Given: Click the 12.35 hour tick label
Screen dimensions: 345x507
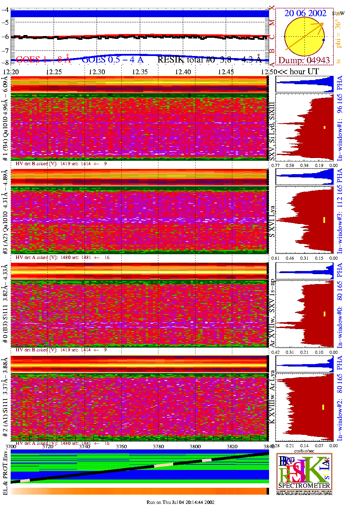Looking at the screenshot, I should 140,72.
